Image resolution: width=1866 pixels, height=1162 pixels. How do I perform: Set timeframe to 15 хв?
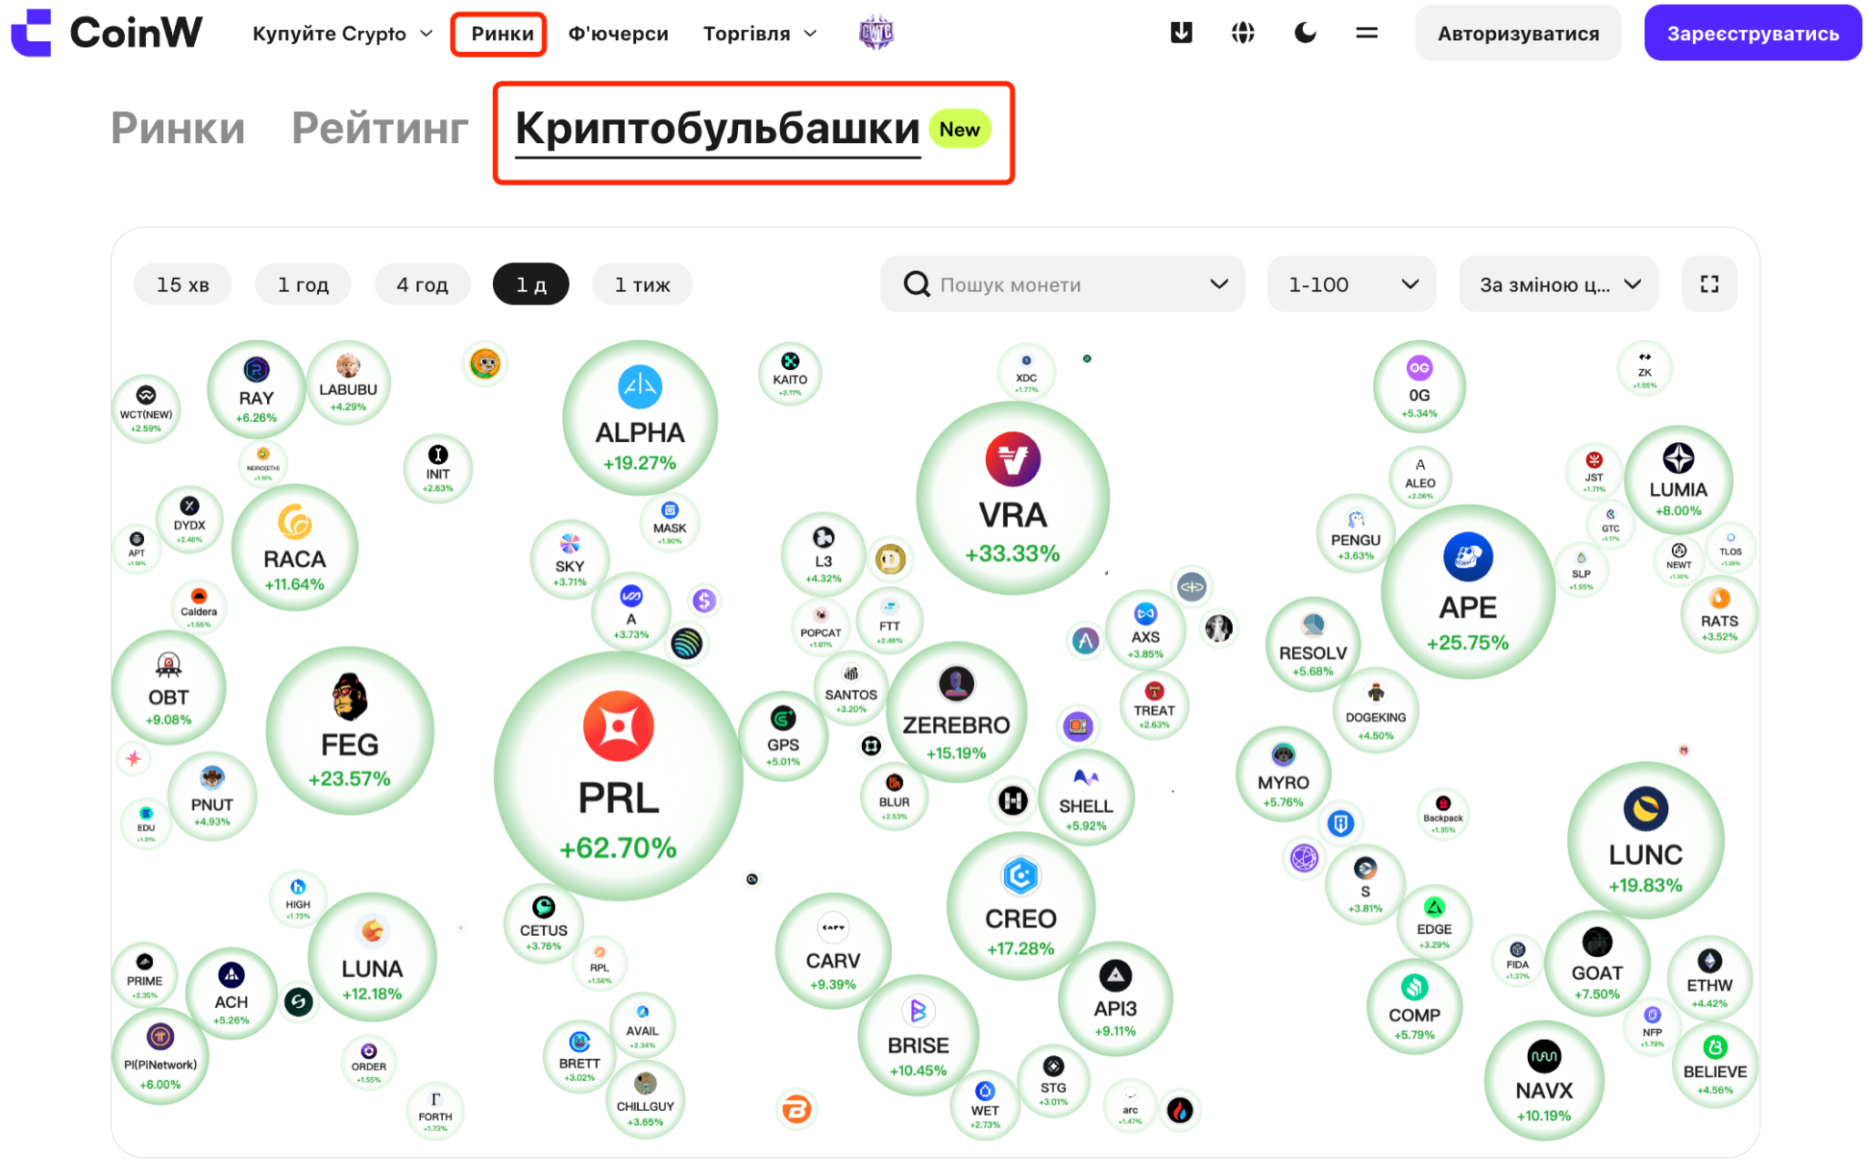[x=182, y=284]
